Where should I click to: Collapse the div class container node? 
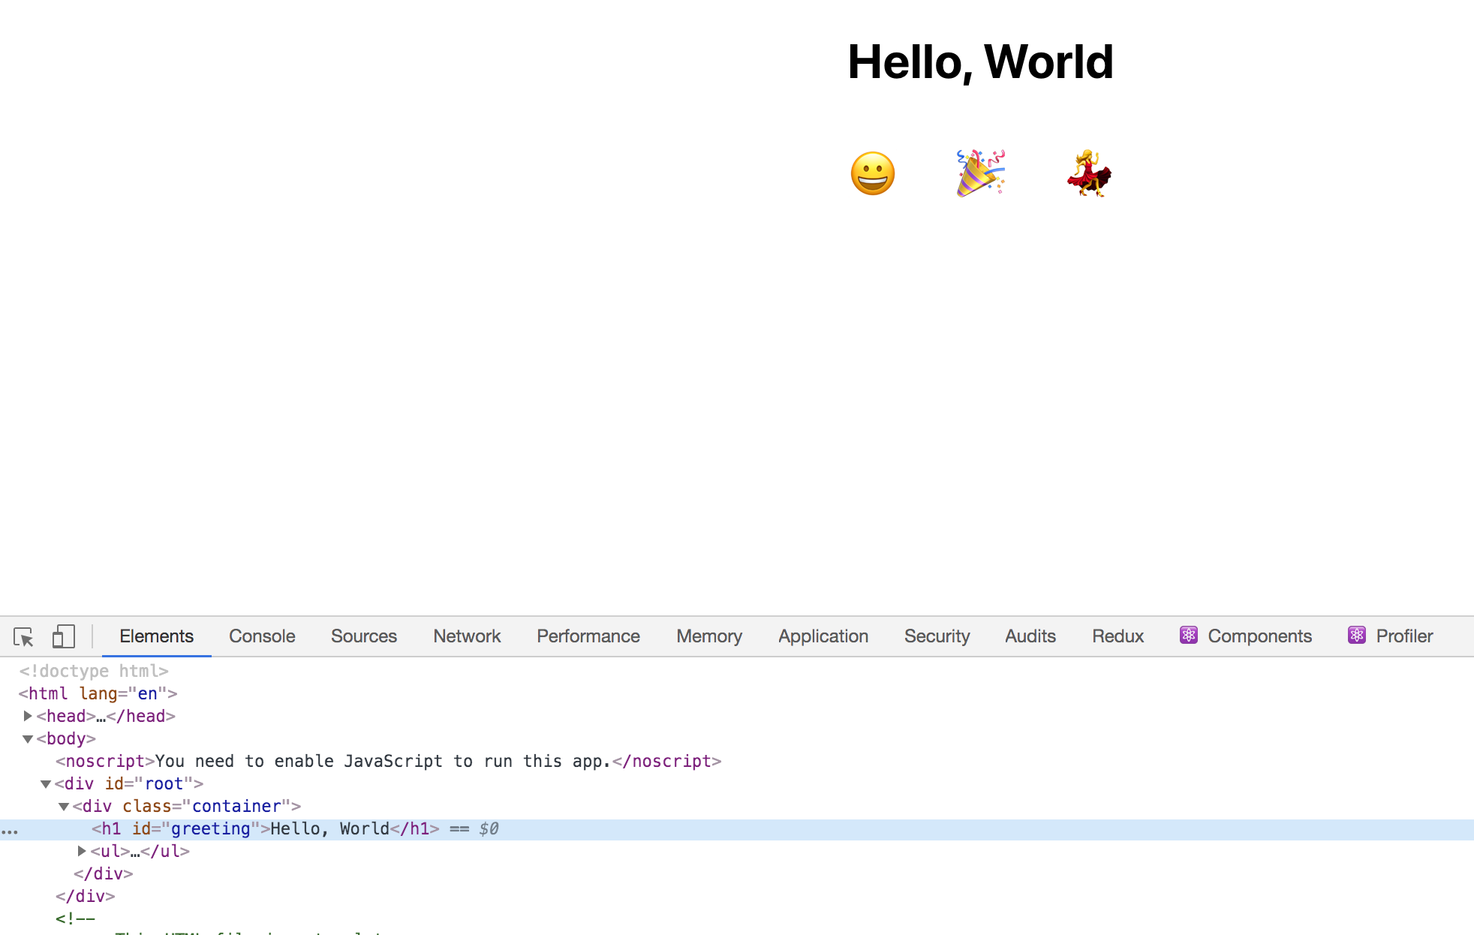click(64, 807)
